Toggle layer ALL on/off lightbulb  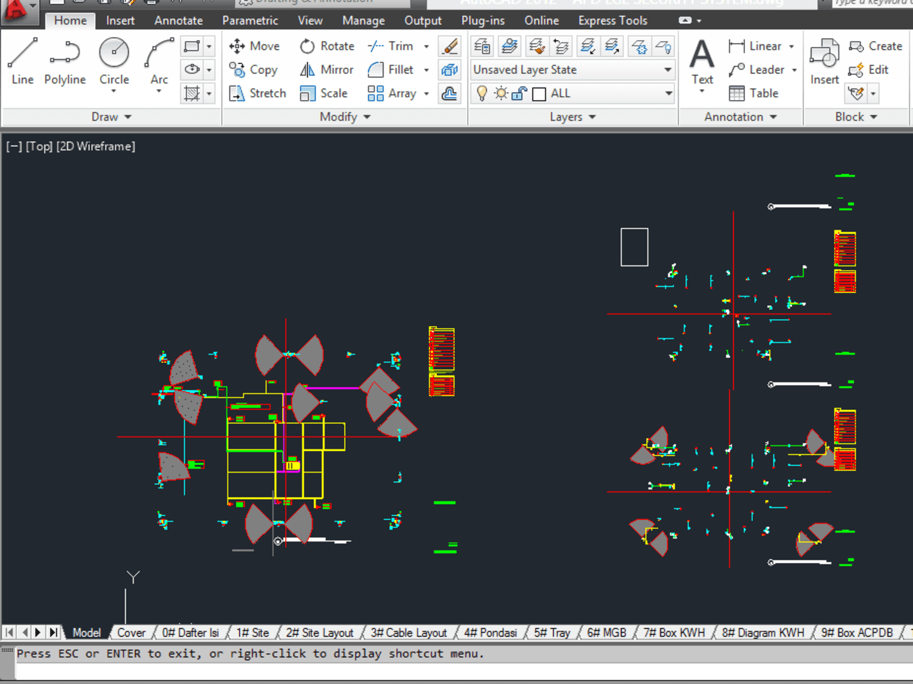pyautogui.click(x=482, y=94)
